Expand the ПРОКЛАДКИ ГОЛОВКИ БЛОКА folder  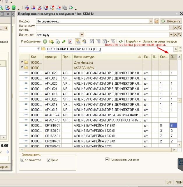point(38,49)
